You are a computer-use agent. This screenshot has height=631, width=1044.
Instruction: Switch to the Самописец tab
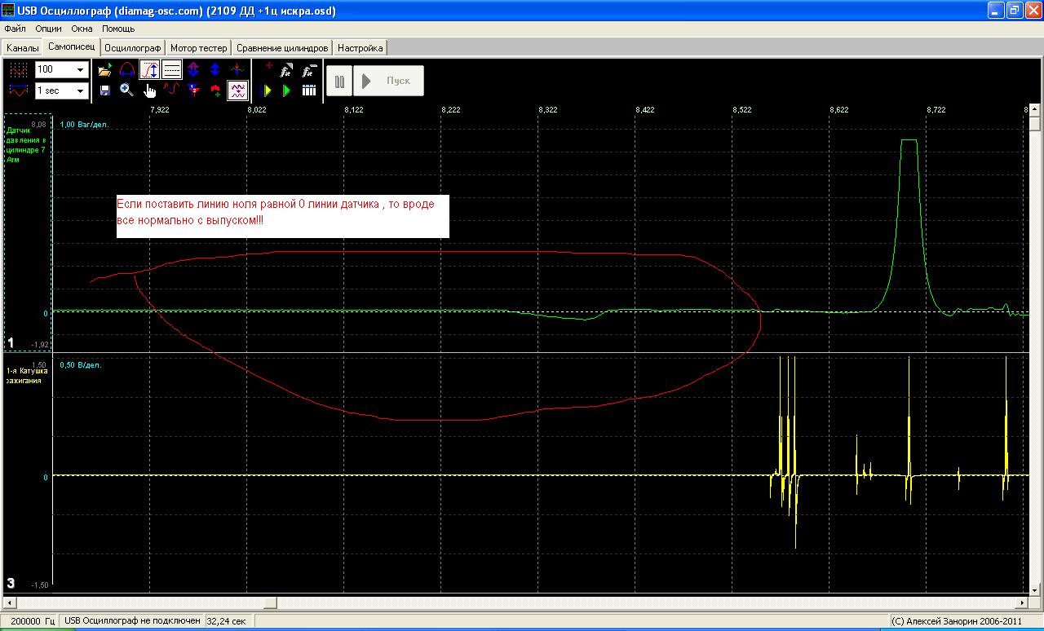[72, 46]
